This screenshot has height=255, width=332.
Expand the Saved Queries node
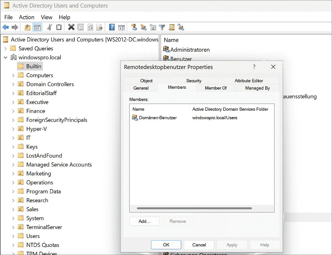pyautogui.click(x=5, y=48)
